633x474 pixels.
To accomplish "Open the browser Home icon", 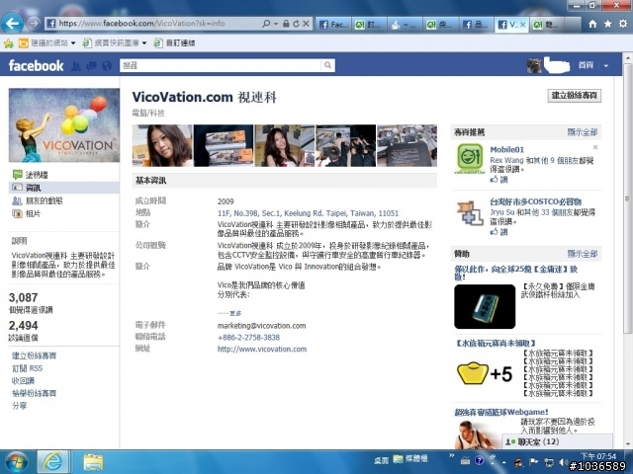I will 592,24.
